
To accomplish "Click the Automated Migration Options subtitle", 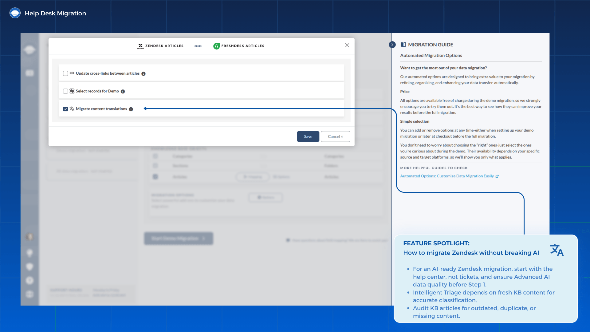I will tap(431, 55).
